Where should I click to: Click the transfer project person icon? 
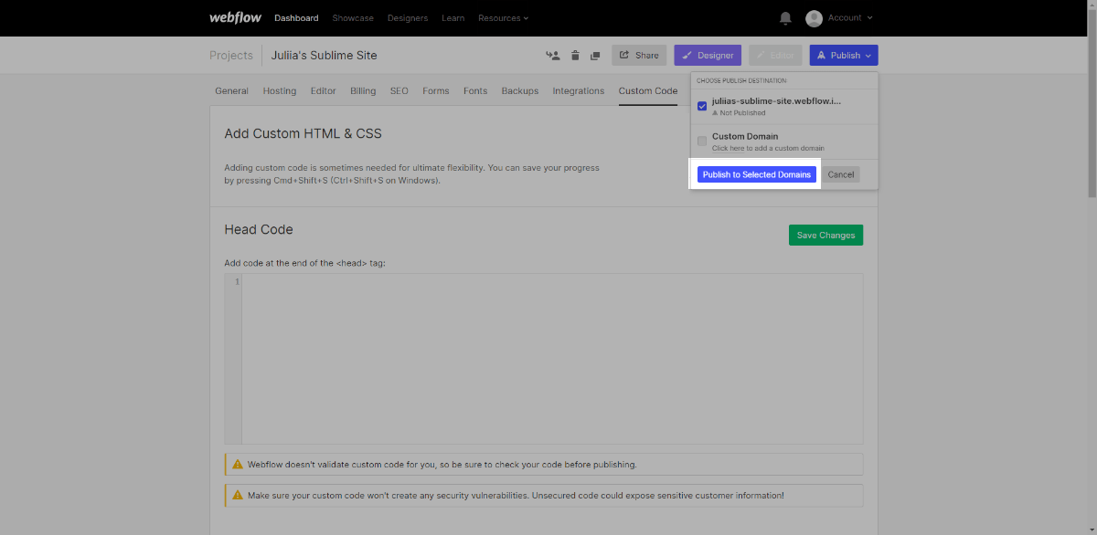(553, 56)
